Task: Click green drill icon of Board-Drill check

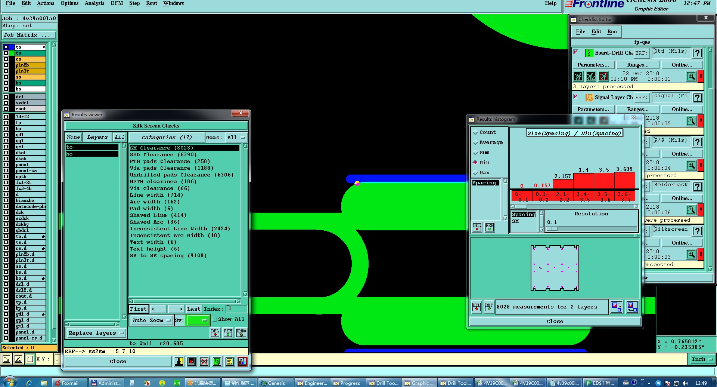Action: [x=589, y=53]
